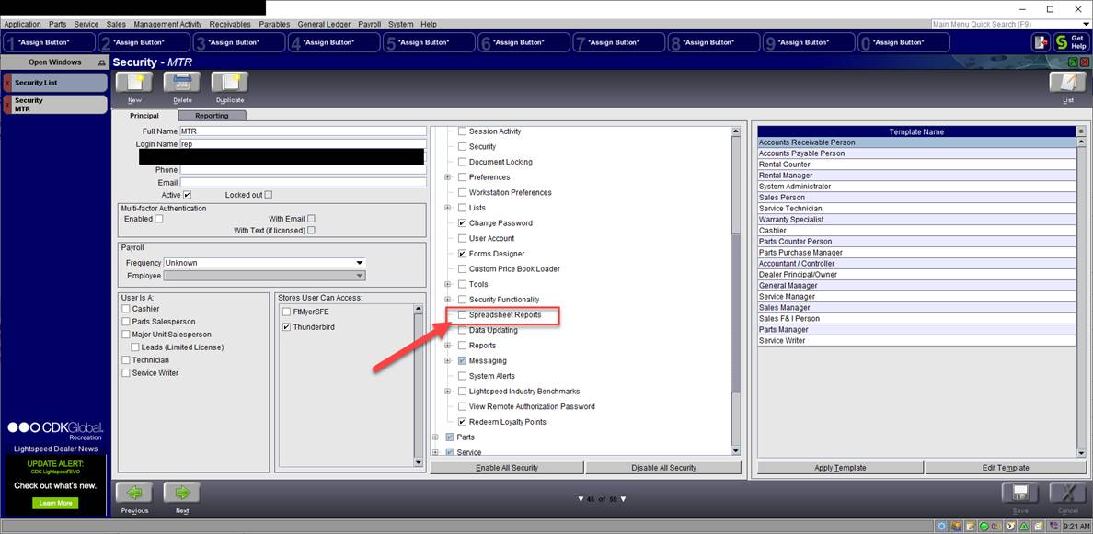
Task: Uncheck the Forms Designer checkbox
Action: [x=462, y=254]
